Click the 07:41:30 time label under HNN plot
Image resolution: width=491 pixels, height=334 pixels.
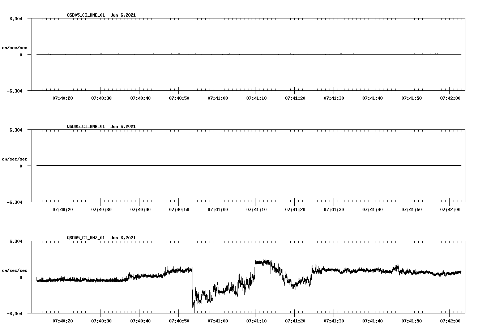pyautogui.click(x=334, y=210)
